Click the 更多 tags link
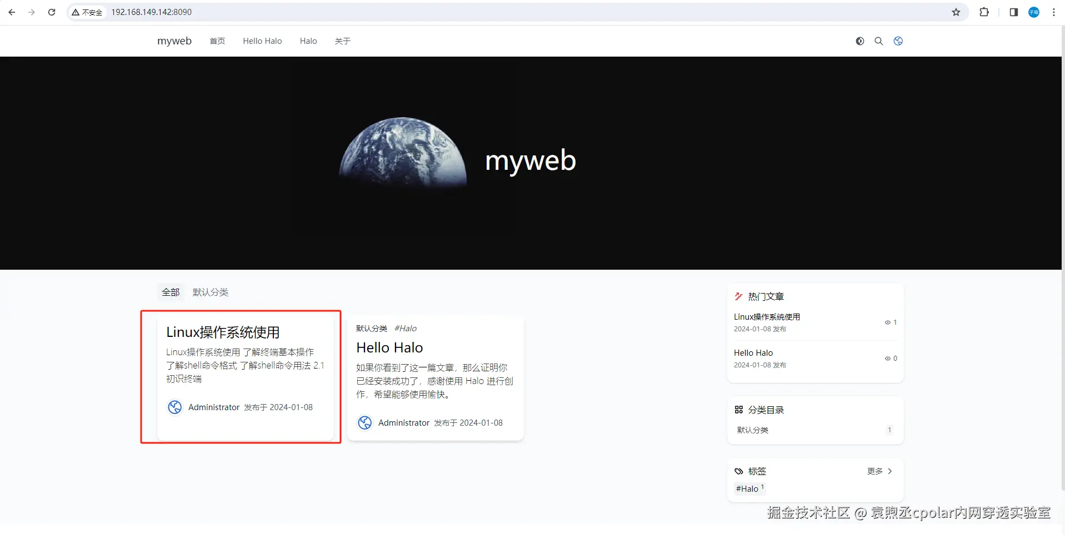The height and width of the screenshot is (535, 1065). coord(875,471)
